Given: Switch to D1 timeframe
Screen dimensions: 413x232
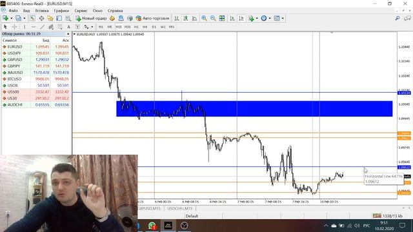Looking at the screenshot, I should [x=154, y=27].
